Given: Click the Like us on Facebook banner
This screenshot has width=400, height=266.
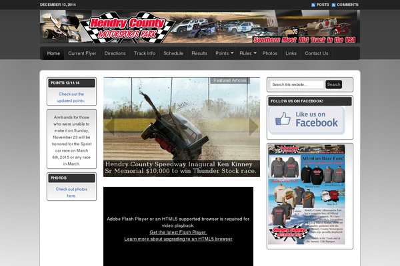Looking at the screenshot, I should (307, 120).
